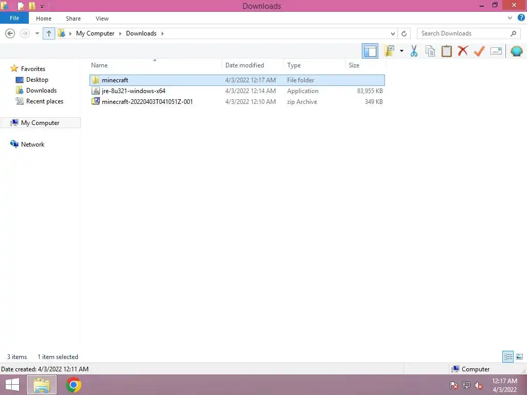The image size is (527, 395).
Task: Click the New Folder icon in title bar
Action: pyautogui.click(x=32, y=6)
